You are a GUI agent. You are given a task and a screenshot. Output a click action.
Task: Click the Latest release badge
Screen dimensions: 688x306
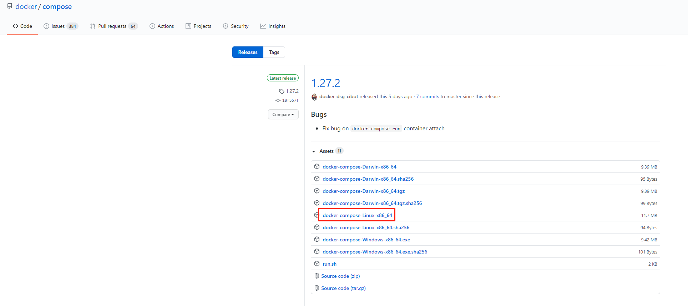tap(283, 78)
